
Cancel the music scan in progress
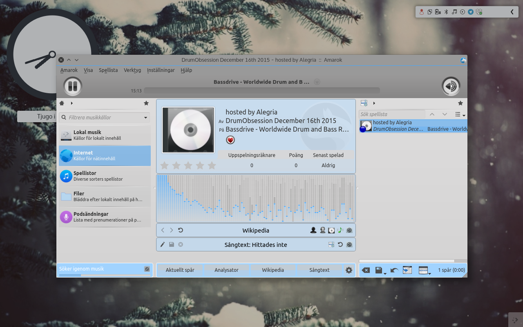click(x=147, y=269)
